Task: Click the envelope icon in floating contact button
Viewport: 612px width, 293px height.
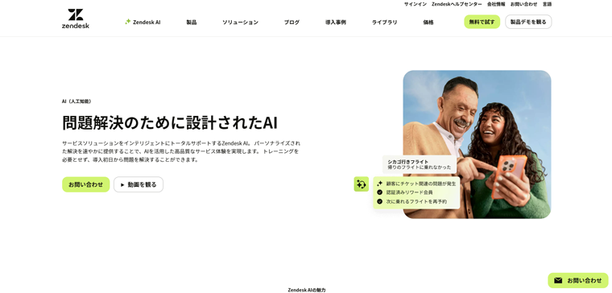Action: tap(558, 280)
